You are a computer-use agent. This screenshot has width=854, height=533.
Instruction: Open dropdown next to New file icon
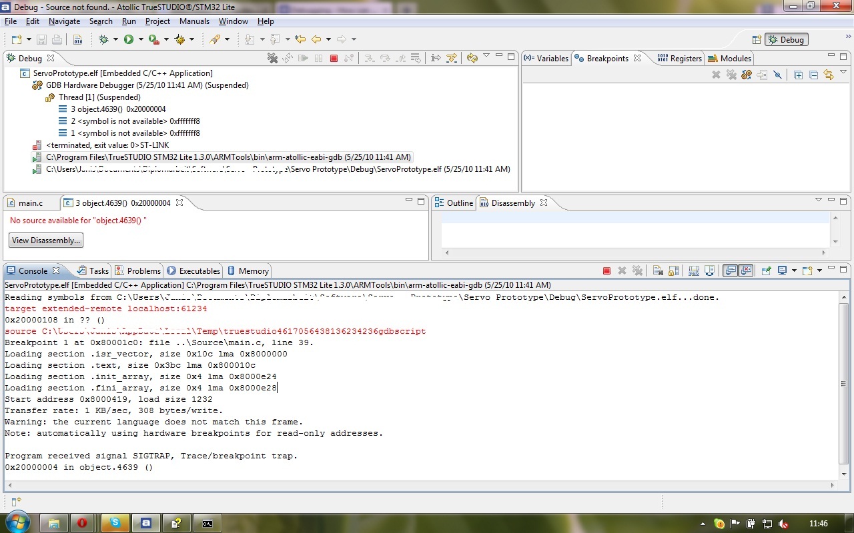pos(28,39)
